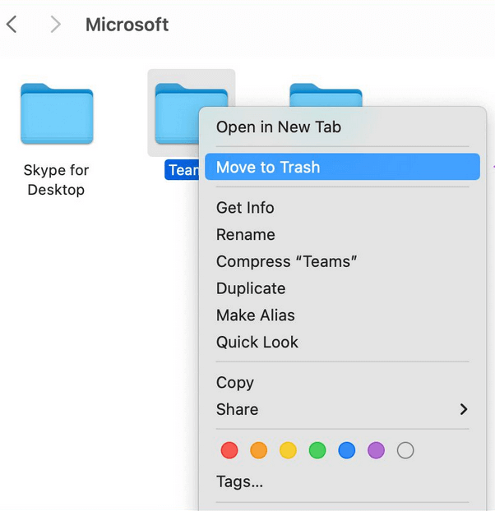Click the Skype for Desktop folder name
This screenshot has height=511, width=495.
click(56, 180)
